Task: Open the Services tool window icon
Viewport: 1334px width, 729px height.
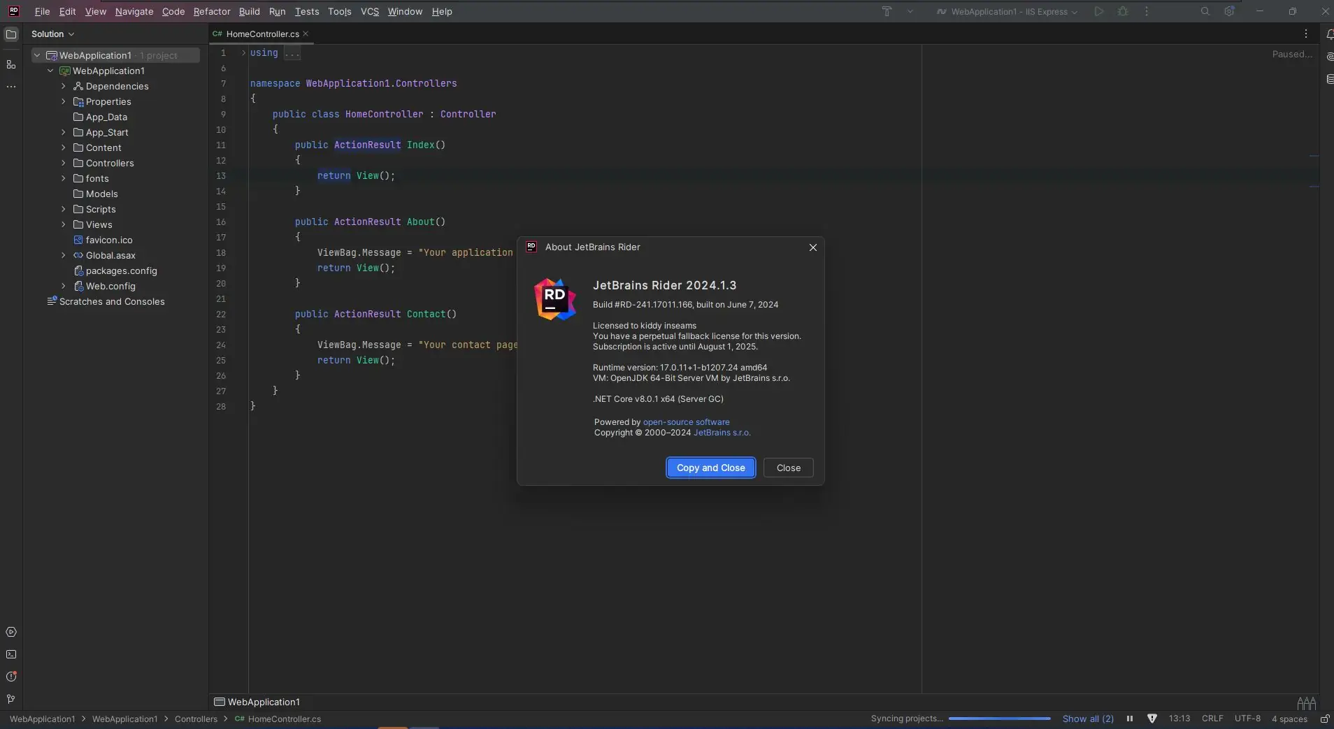Action: tap(11, 632)
